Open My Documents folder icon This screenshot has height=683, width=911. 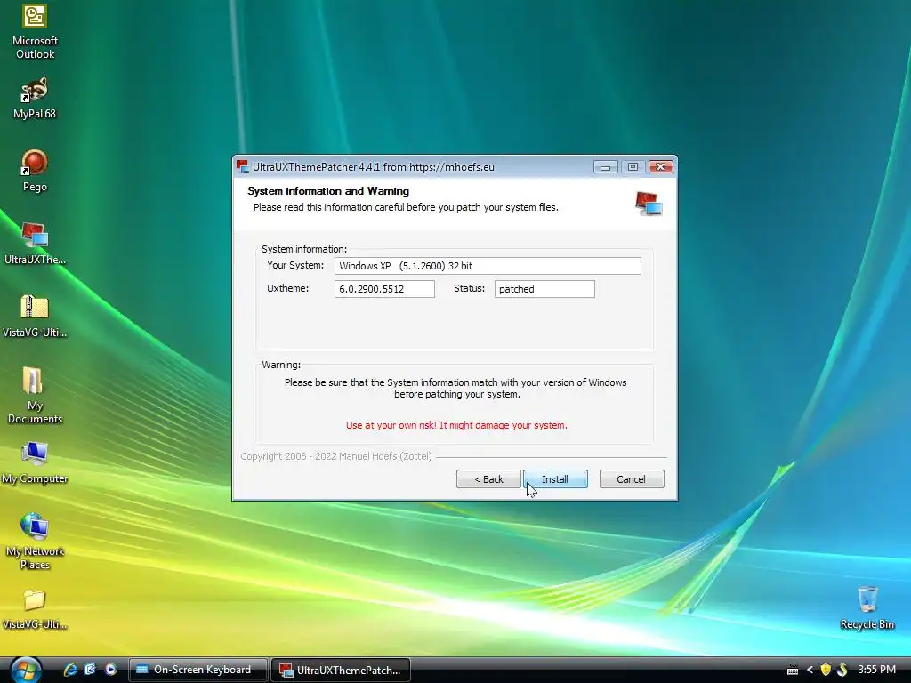[35, 396]
